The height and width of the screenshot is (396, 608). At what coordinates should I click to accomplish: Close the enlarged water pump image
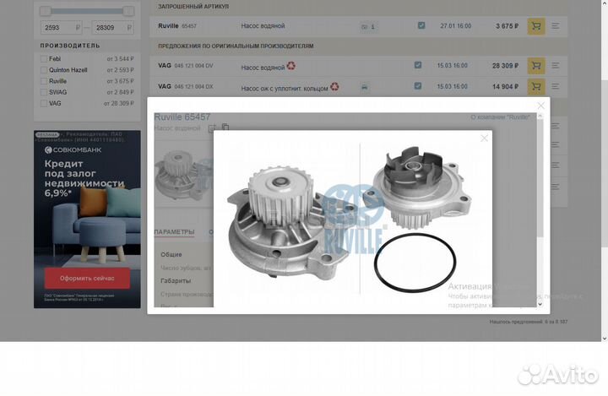[x=484, y=138]
